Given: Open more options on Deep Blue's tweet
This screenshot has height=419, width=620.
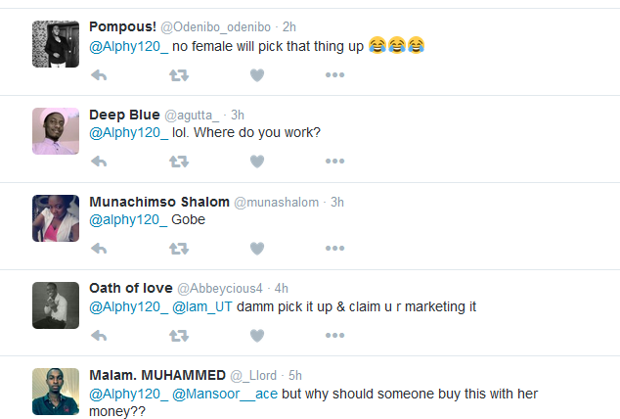Looking at the screenshot, I should point(335,162).
